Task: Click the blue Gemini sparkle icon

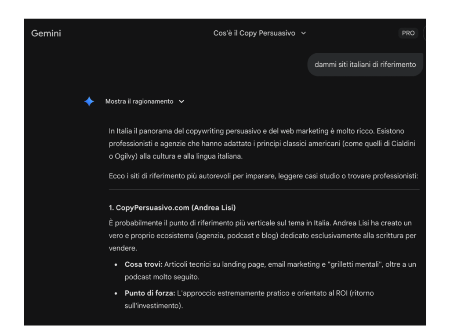Action: click(89, 101)
